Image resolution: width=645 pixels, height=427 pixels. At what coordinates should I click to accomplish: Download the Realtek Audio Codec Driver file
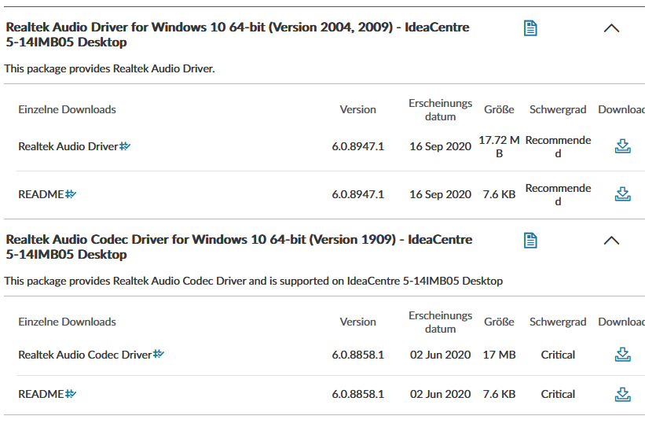pyautogui.click(x=622, y=355)
